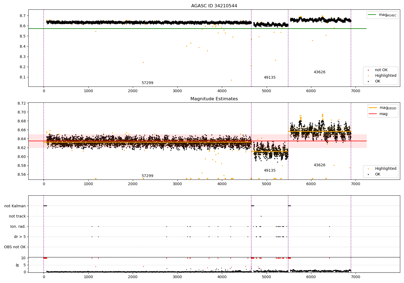The image size is (404, 283).
Task: Click obsid label 57299 in top plot
Action: (147, 83)
